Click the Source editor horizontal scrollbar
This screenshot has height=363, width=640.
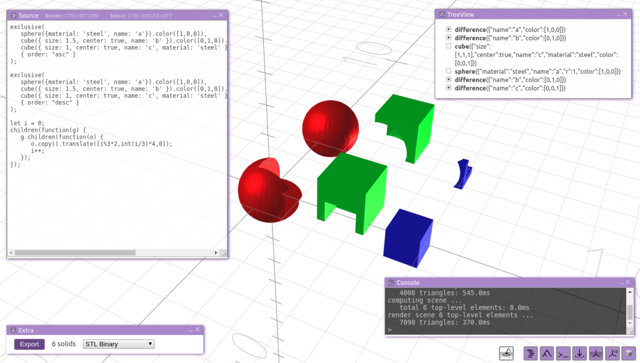(75, 252)
